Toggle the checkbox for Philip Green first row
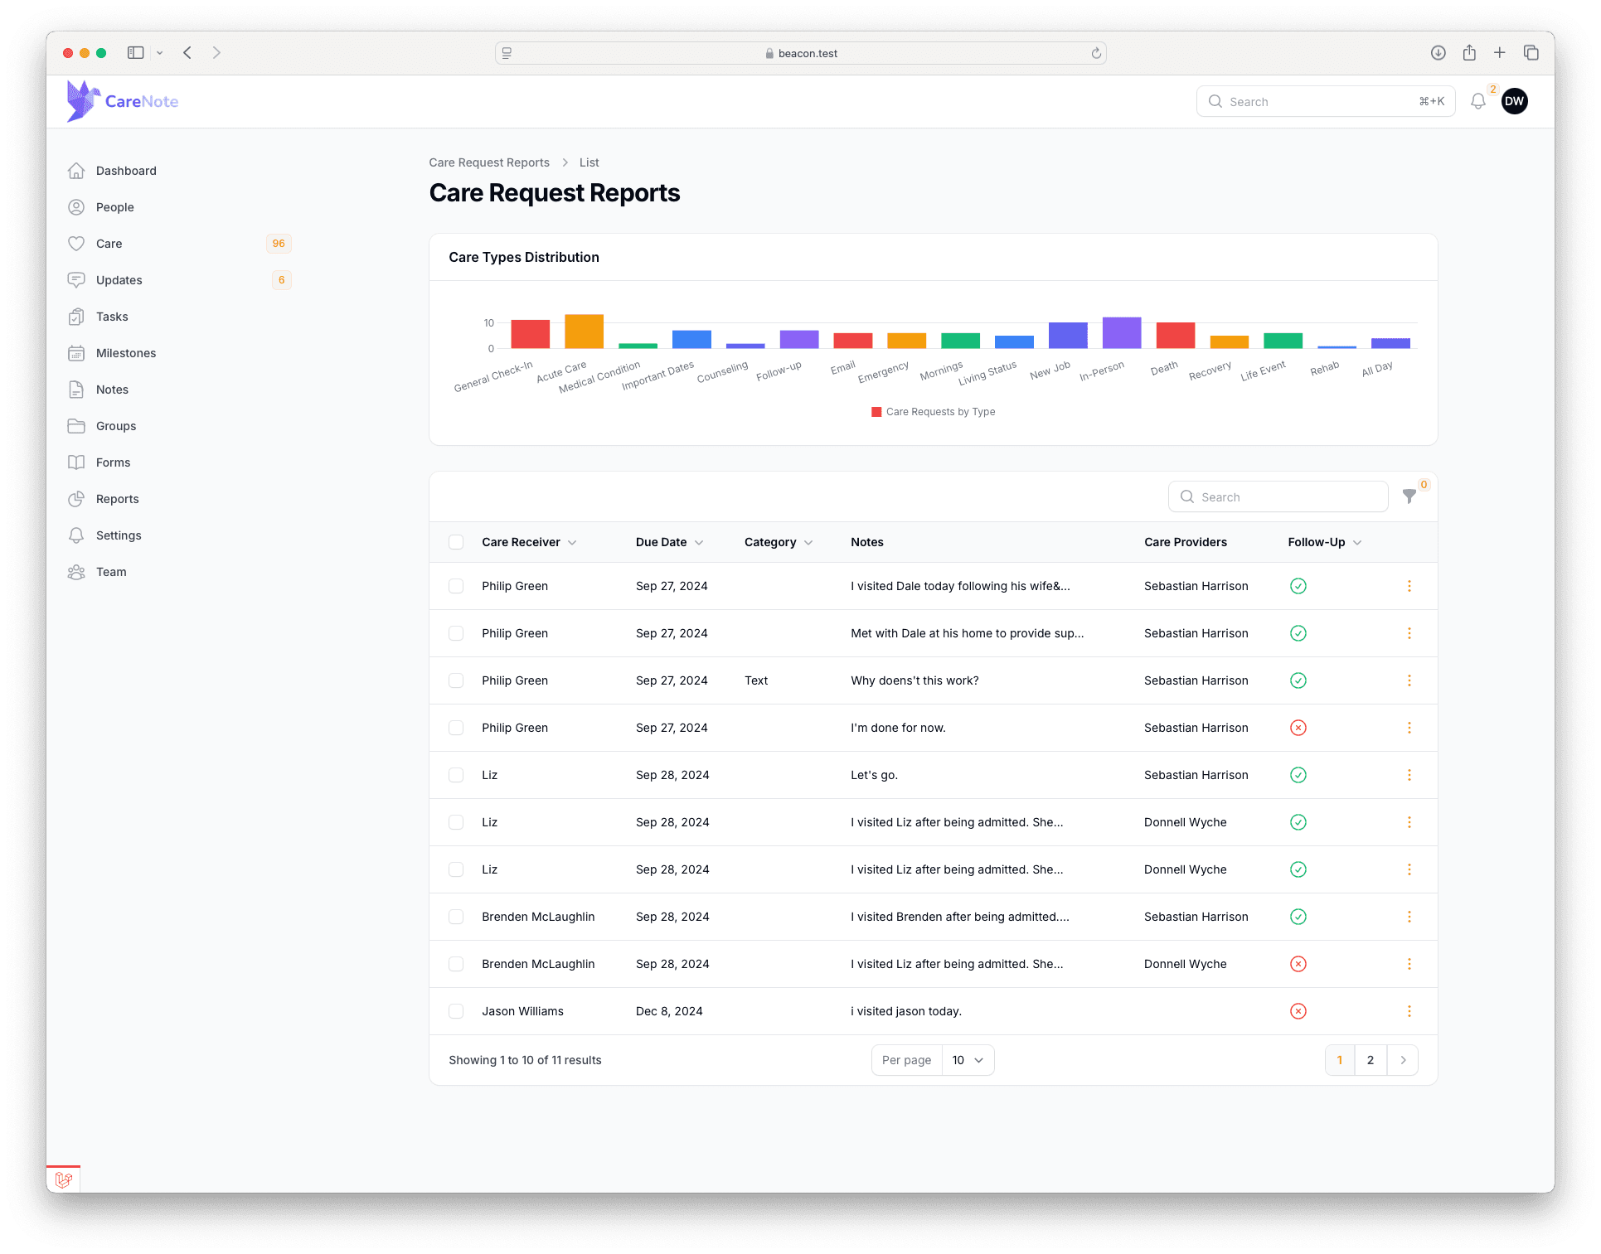 (456, 586)
